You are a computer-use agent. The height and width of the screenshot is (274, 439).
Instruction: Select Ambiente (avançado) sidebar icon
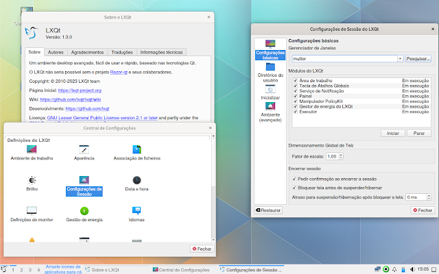(x=270, y=106)
